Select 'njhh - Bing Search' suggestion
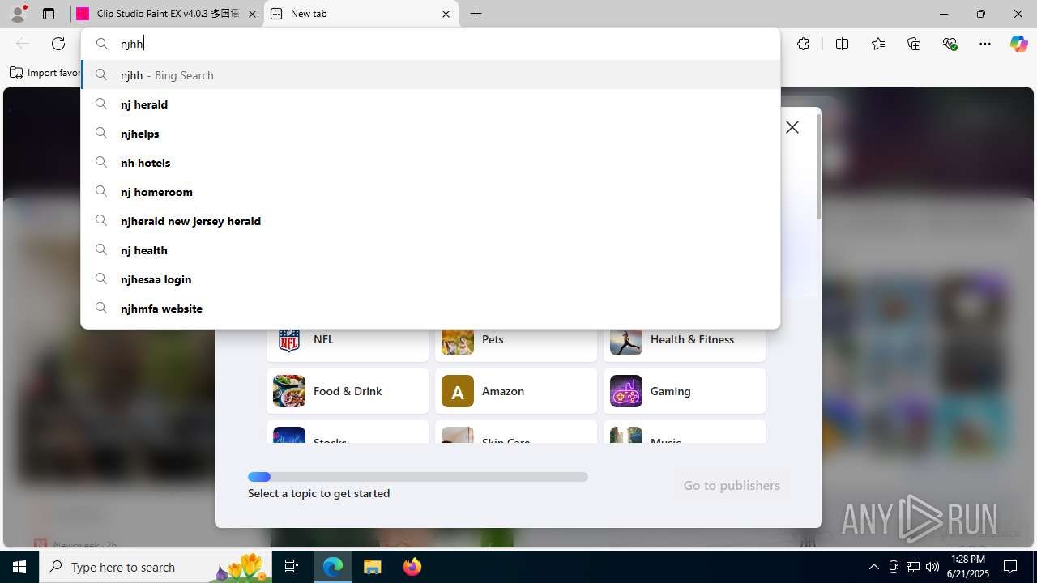 [430, 74]
